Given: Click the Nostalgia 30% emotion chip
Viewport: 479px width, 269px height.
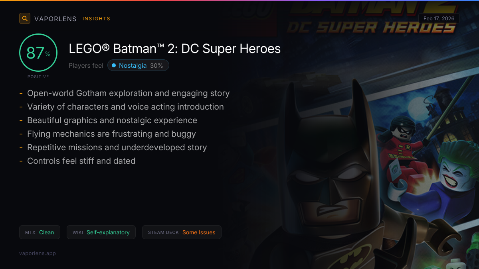Looking at the screenshot, I should point(138,65).
